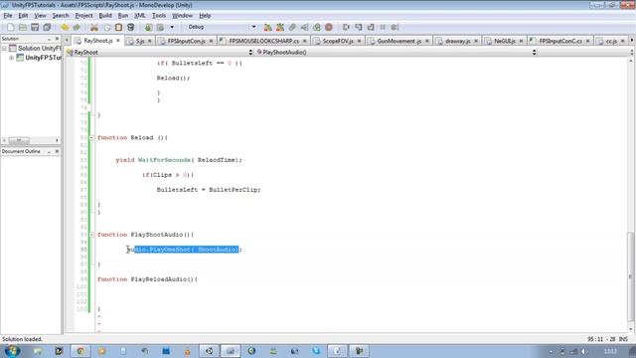Click the Undo toolbar arrow
636x358 pixels.
click(65, 27)
